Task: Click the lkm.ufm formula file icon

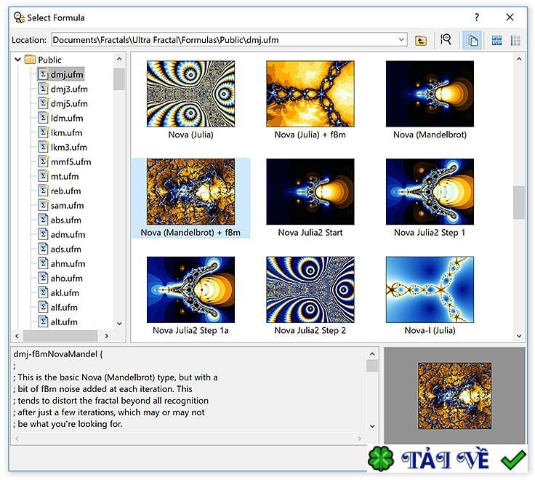Action: 43,132
